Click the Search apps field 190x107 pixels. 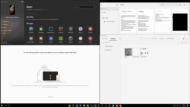tap(84, 7)
